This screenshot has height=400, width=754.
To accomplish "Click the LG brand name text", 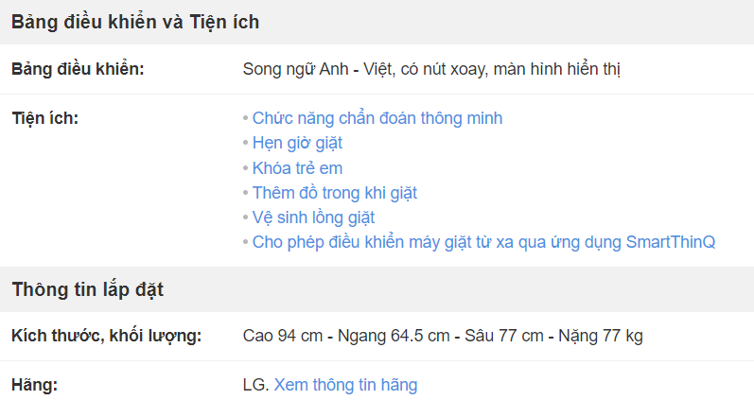I will point(255,385).
